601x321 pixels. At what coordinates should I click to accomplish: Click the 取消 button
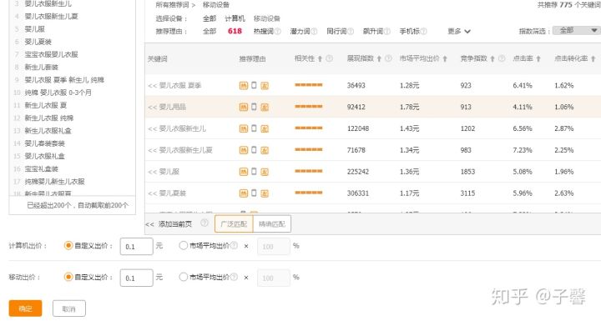point(69,308)
